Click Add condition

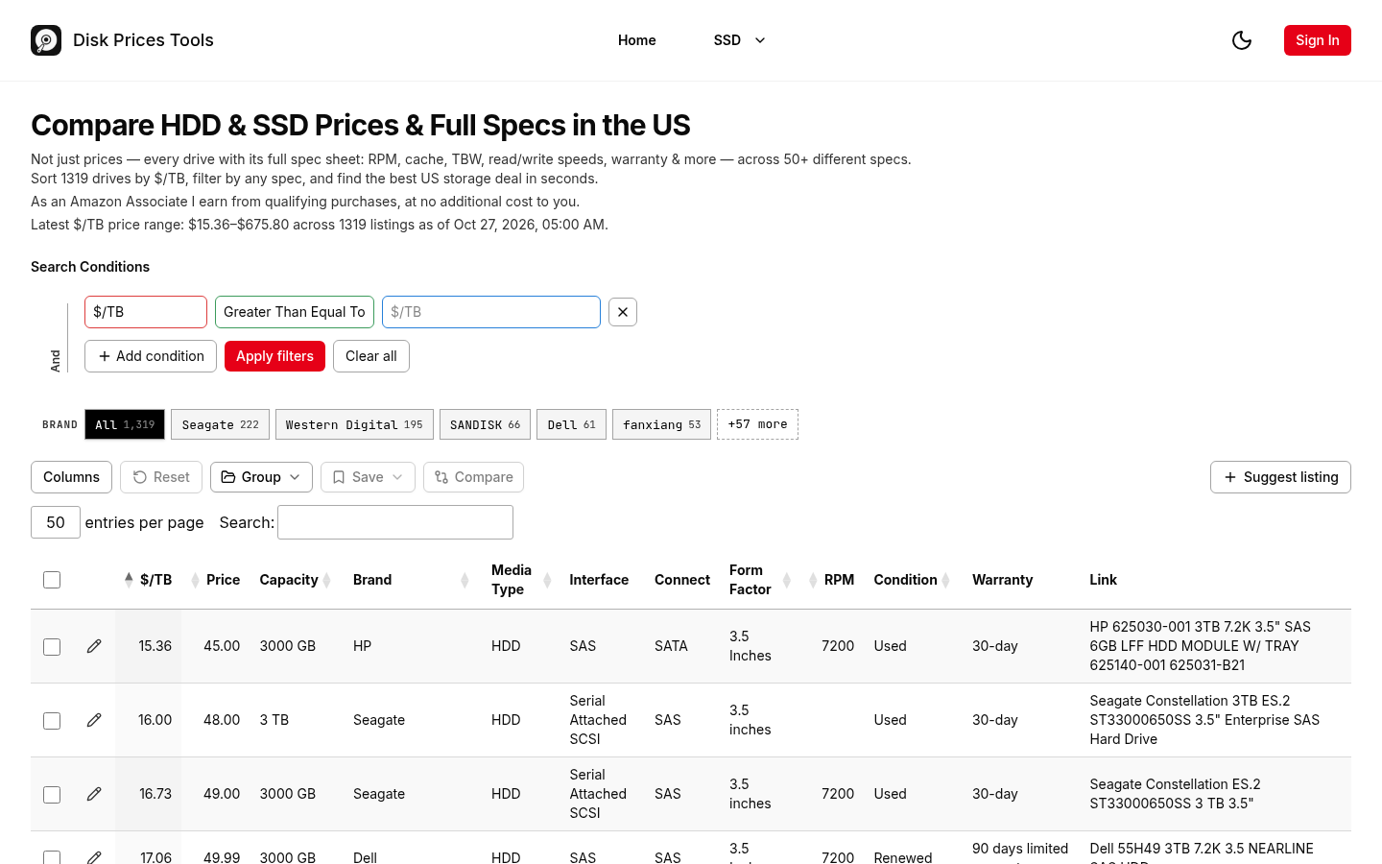tap(151, 356)
